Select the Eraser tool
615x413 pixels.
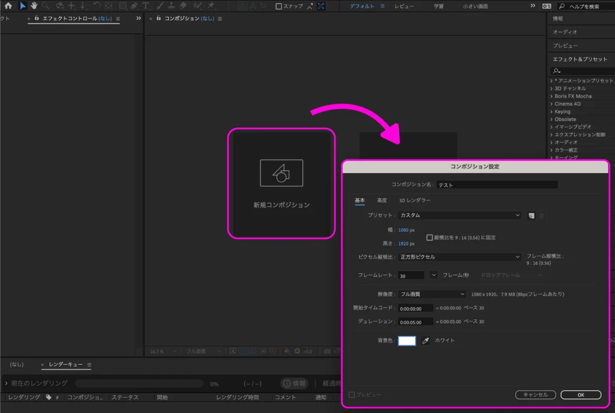183,6
